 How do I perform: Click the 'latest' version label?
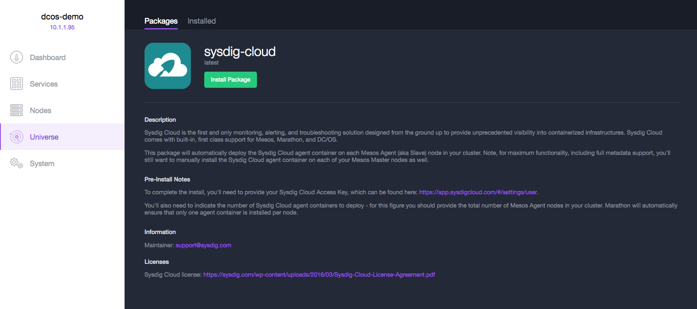tap(211, 63)
